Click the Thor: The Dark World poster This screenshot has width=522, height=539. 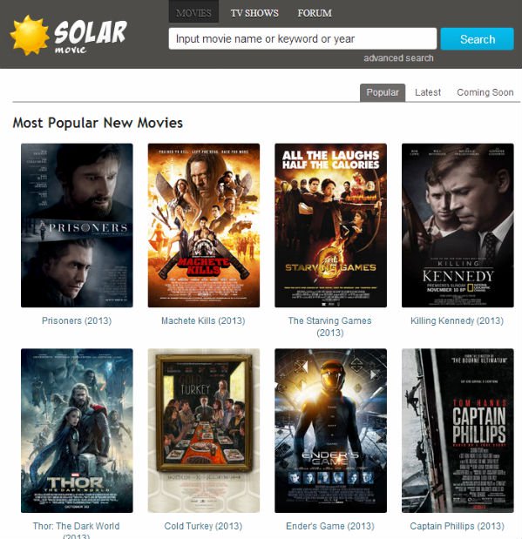point(77,430)
